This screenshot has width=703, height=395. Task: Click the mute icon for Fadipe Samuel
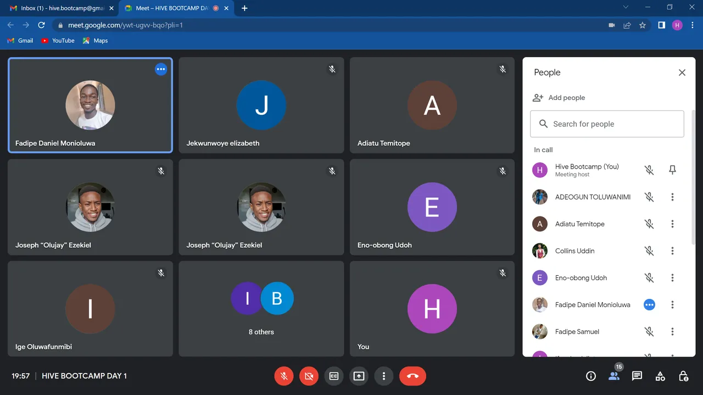coord(649,332)
